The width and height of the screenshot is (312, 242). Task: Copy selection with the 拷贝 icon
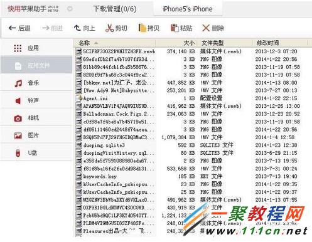(149, 28)
